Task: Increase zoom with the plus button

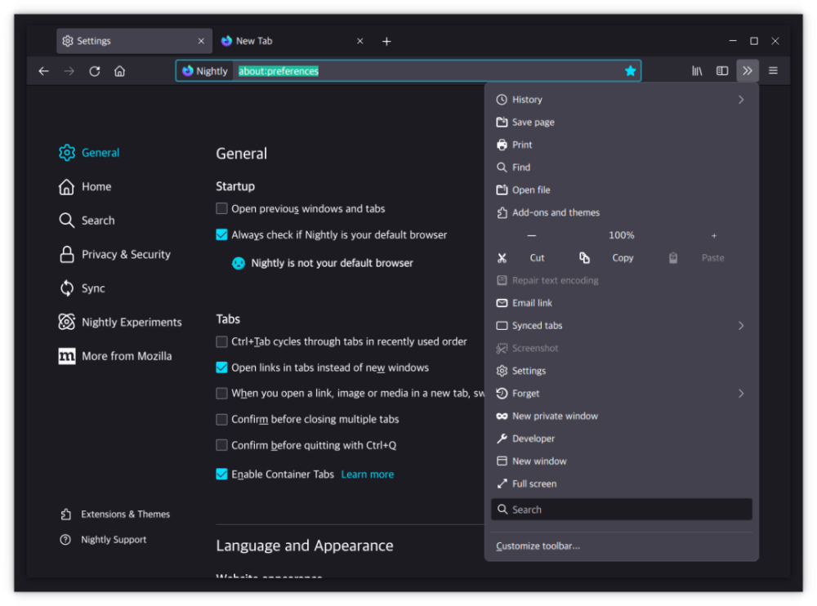Action: [x=713, y=236]
